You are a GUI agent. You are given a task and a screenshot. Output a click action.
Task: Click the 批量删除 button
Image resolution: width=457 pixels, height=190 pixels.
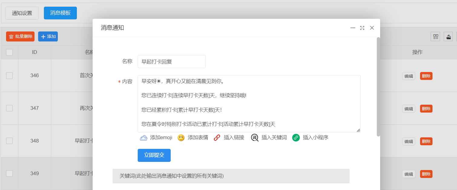pos(20,37)
